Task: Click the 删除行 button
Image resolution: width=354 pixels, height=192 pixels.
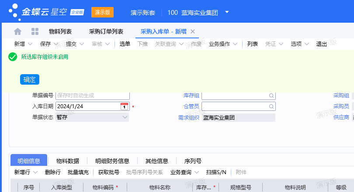Action: (52, 172)
